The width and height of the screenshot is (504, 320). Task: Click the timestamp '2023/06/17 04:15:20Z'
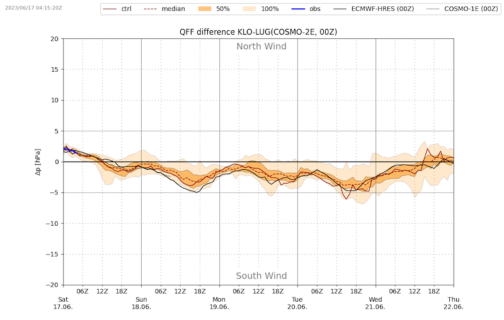click(x=33, y=8)
